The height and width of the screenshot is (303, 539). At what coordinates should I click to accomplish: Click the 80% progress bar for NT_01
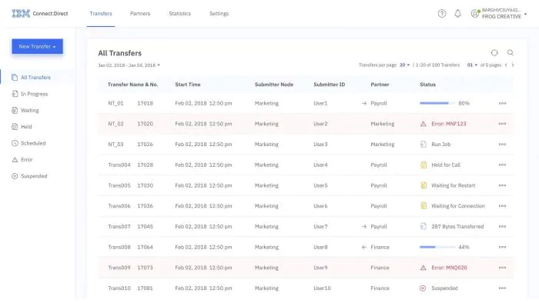(x=437, y=103)
